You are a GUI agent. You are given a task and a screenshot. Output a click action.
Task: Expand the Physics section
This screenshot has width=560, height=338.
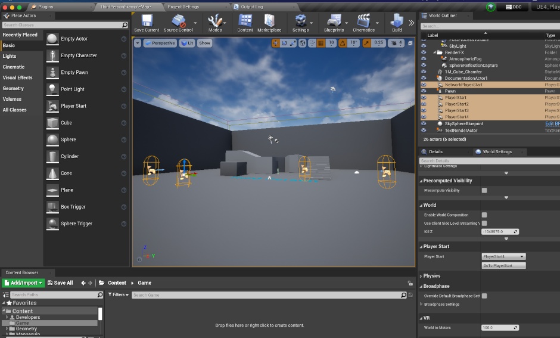431,276
